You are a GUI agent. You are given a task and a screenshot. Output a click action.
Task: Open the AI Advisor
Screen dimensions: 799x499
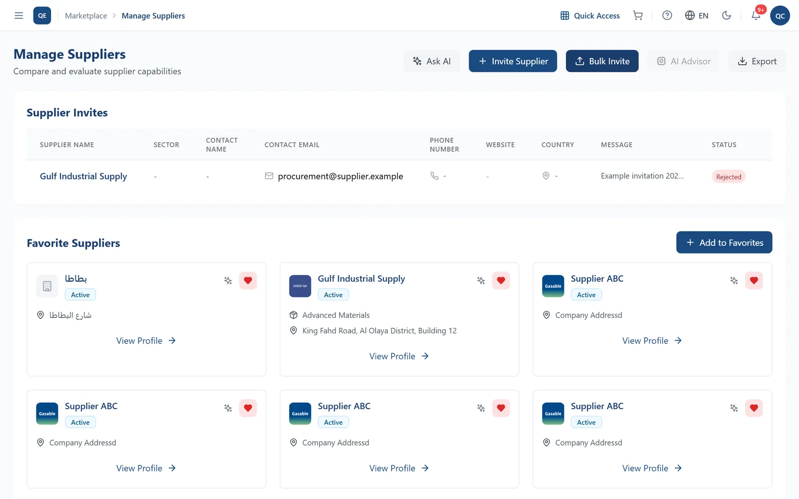[x=683, y=61]
